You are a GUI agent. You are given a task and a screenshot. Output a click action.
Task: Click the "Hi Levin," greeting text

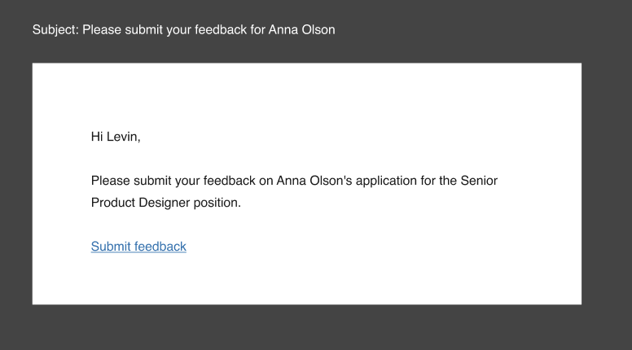coord(116,137)
